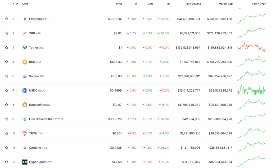Open the Solana SOL coin link
Image resolution: width=271 pixels, height=168 pixels.
[x=37, y=76]
